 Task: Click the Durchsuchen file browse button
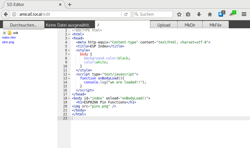point(24,25)
